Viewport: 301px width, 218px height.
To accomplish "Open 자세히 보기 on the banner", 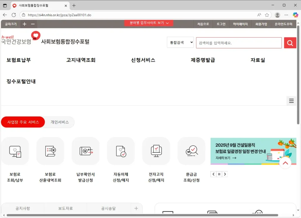I will coord(226,157).
